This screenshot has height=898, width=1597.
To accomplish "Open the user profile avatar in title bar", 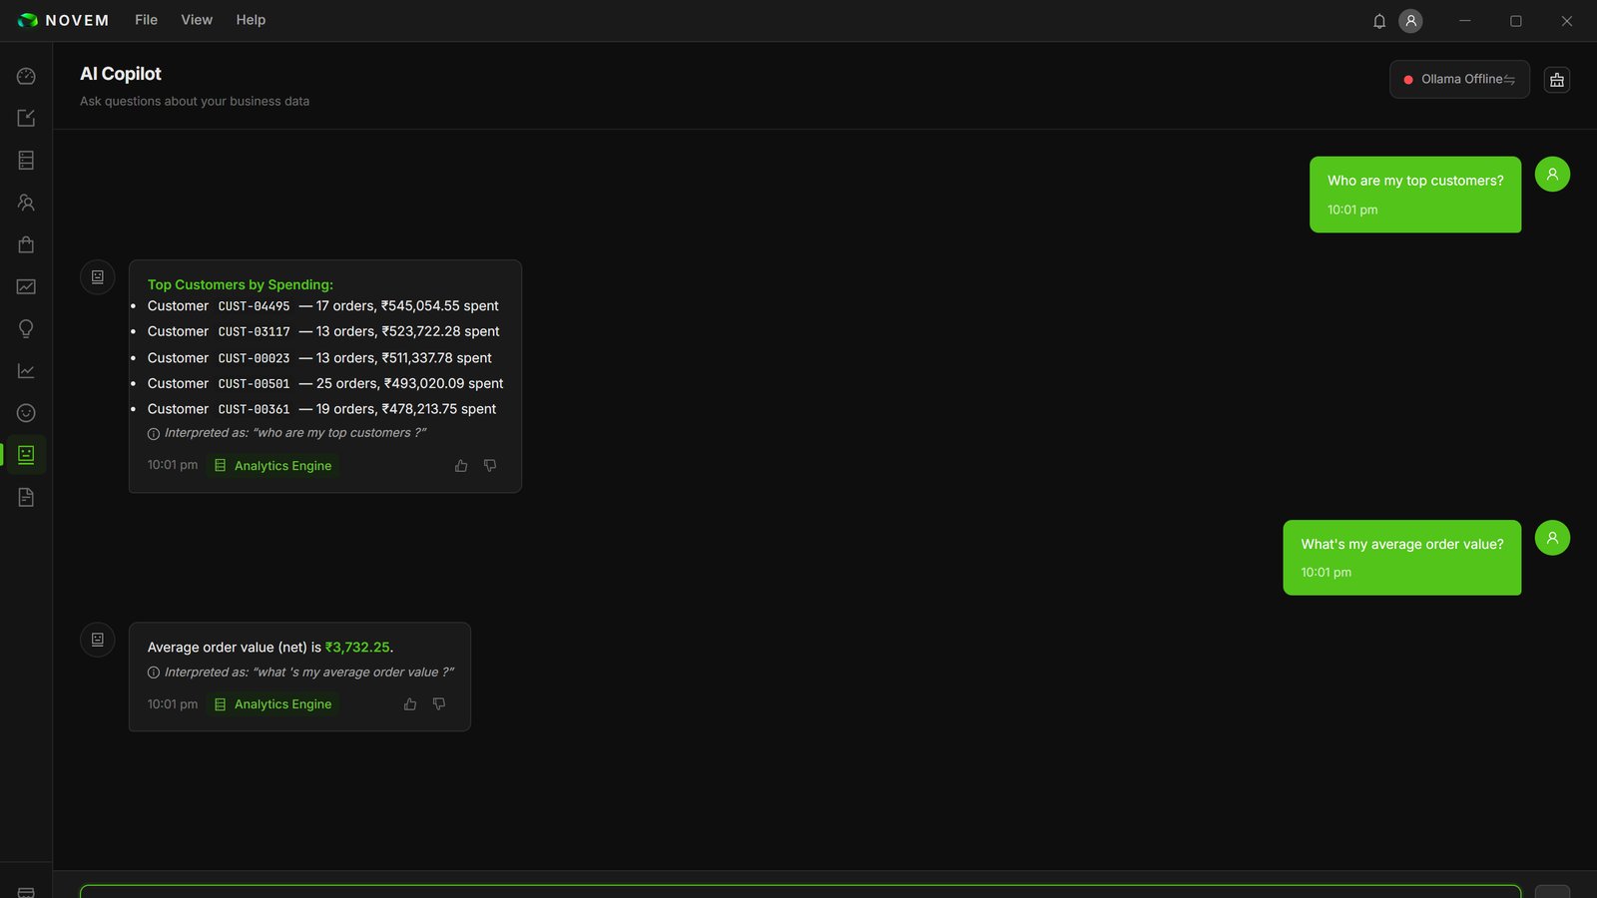I will pyautogui.click(x=1410, y=21).
